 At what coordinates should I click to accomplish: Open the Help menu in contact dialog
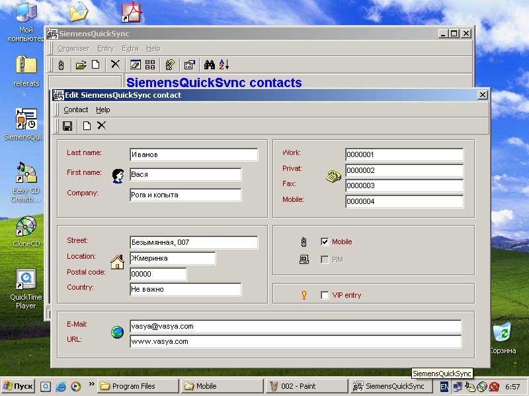pos(103,110)
